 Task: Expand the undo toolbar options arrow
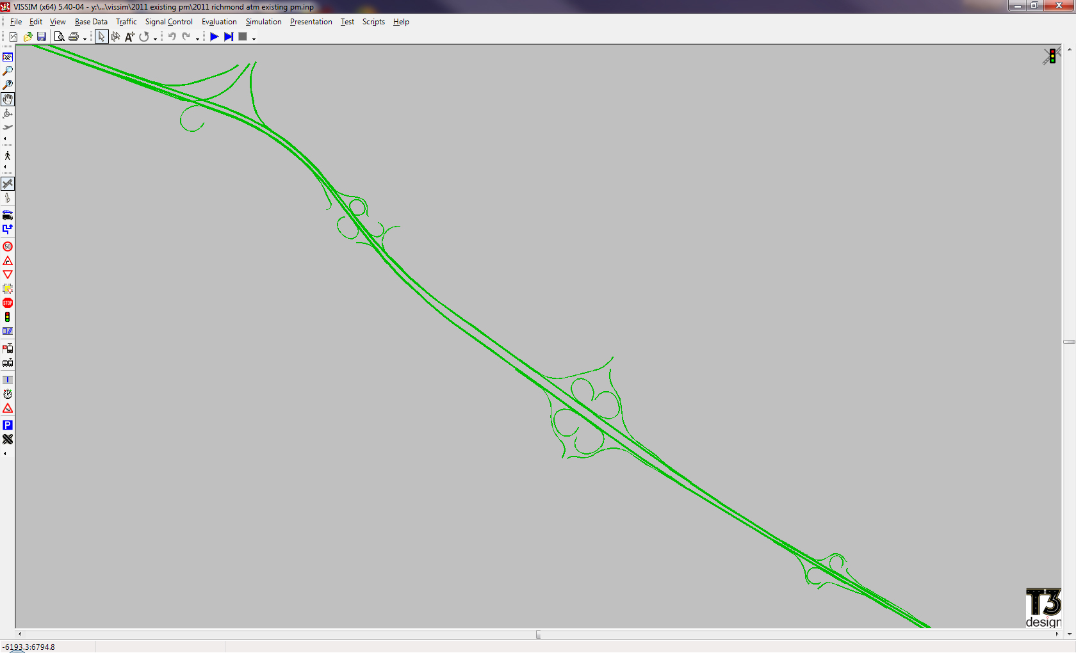197,39
